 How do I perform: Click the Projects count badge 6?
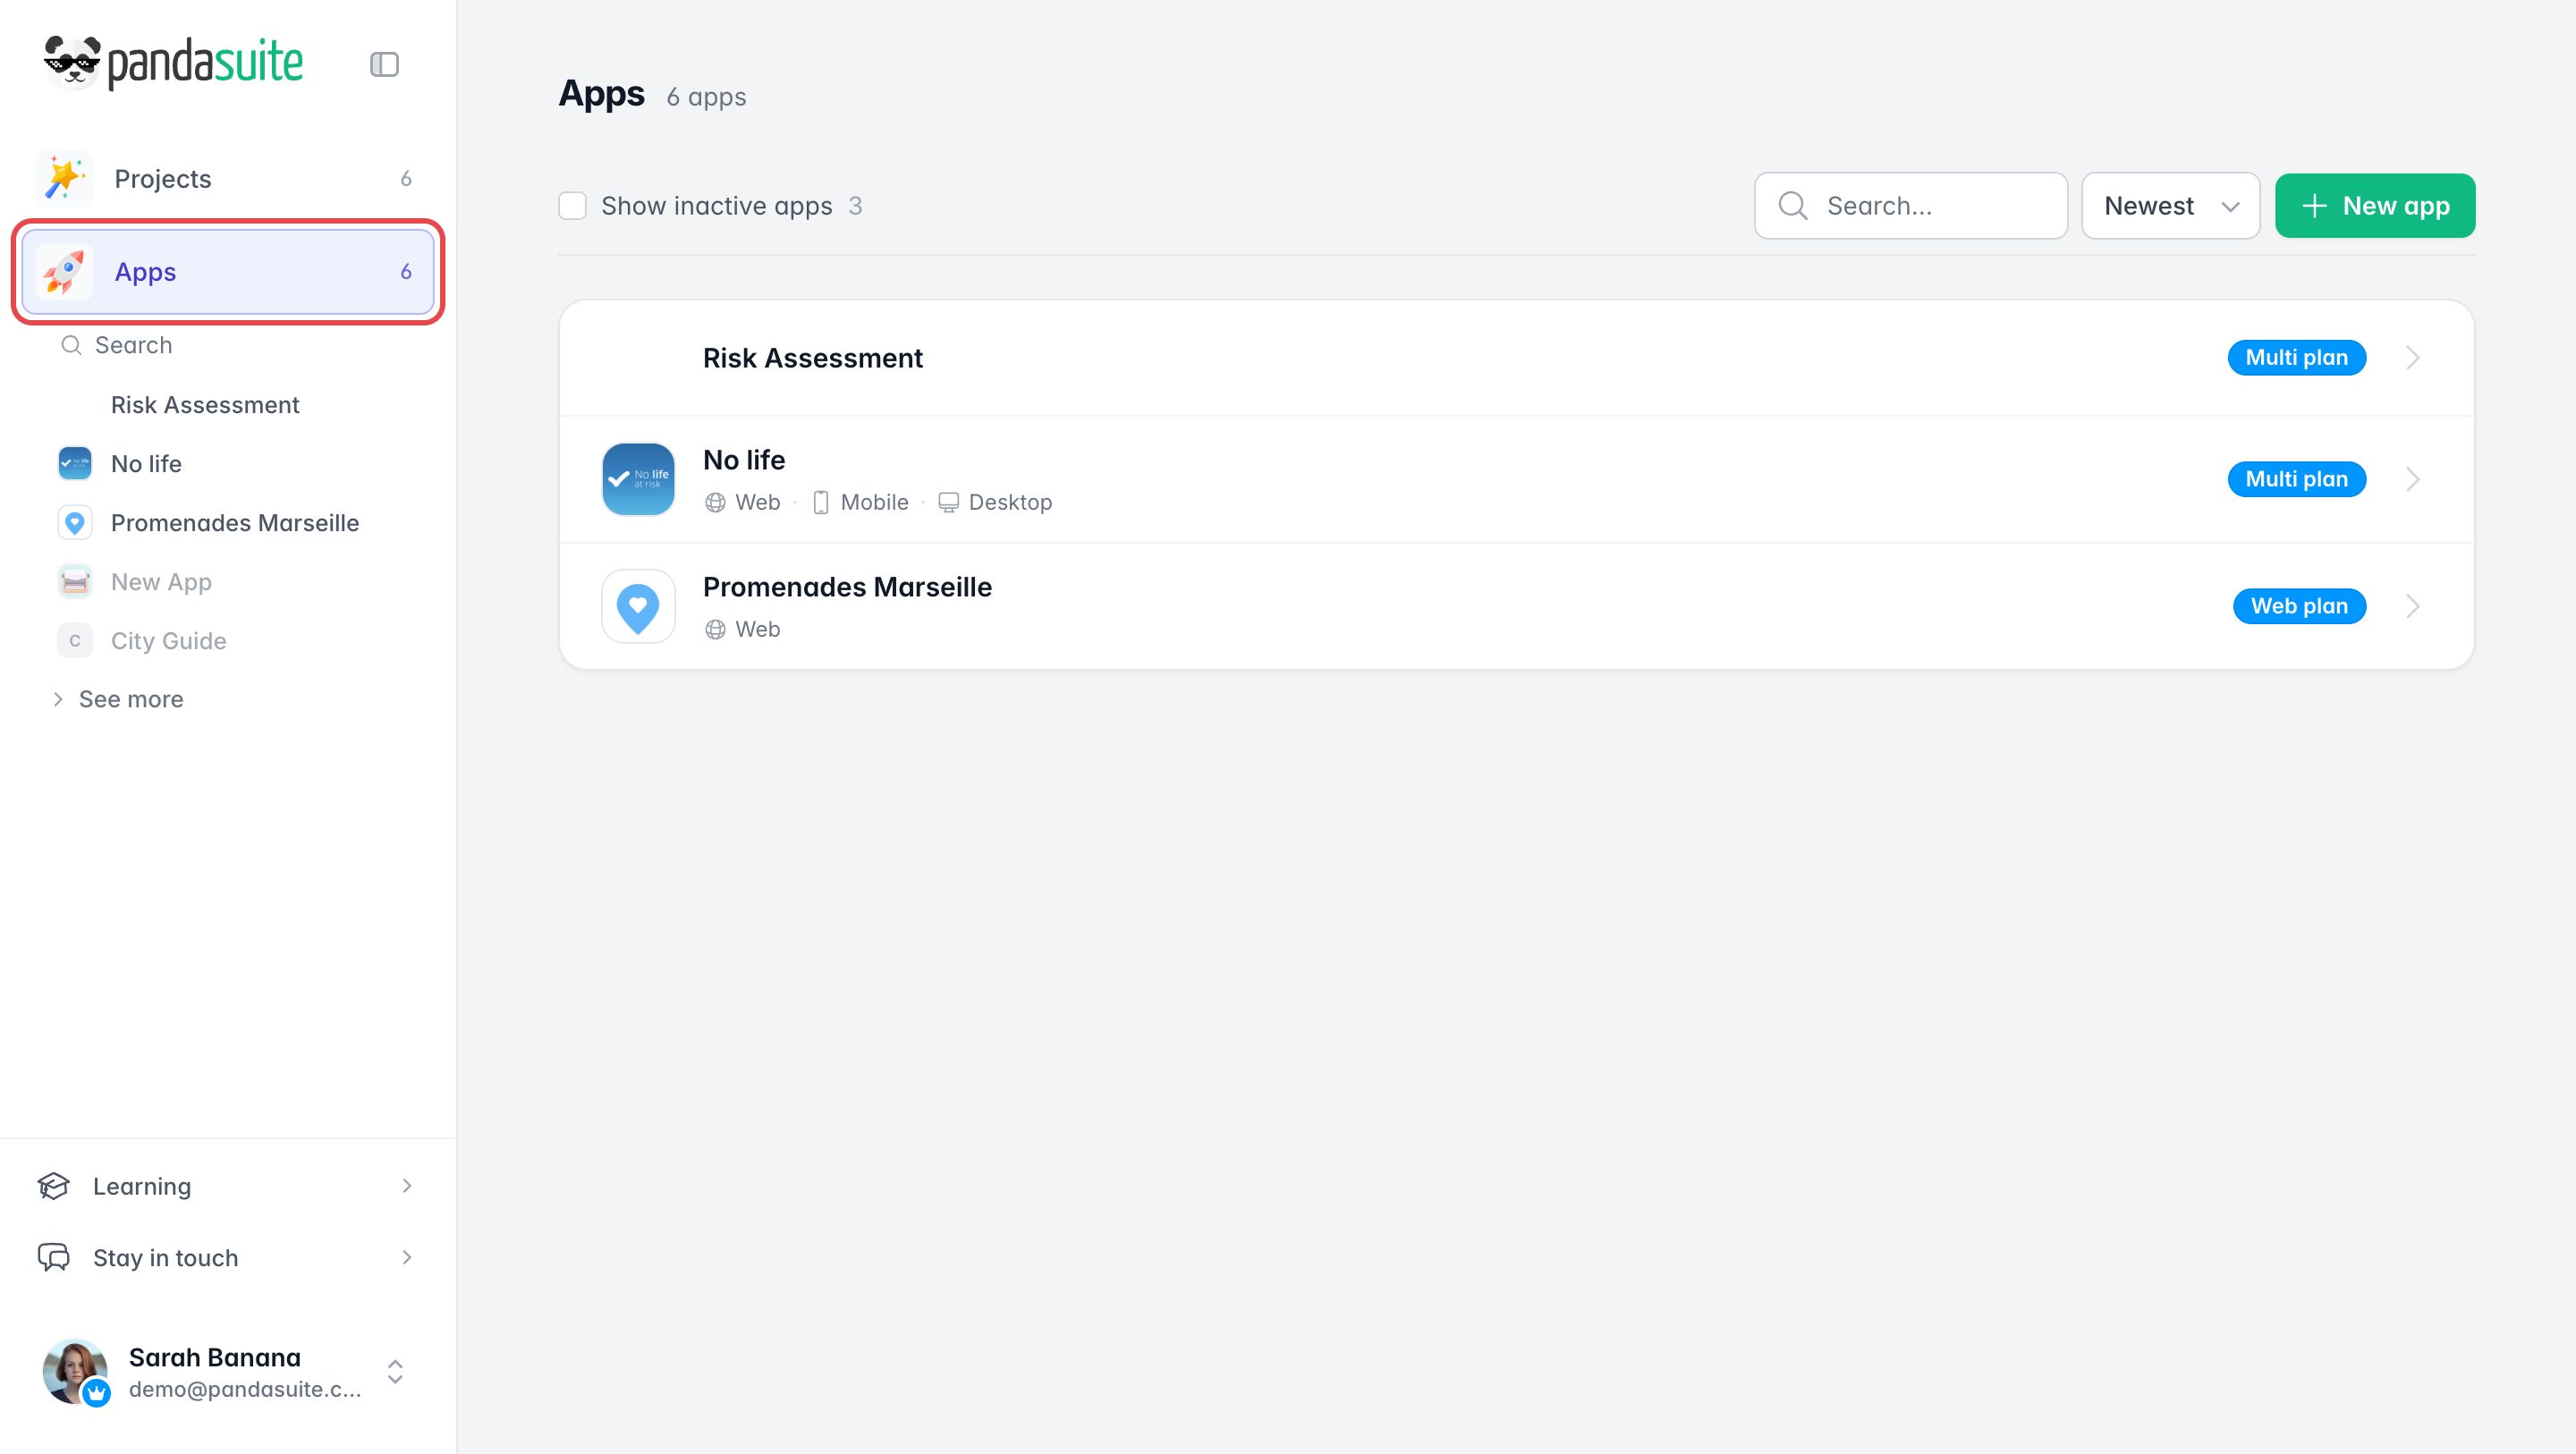point(406,179)
